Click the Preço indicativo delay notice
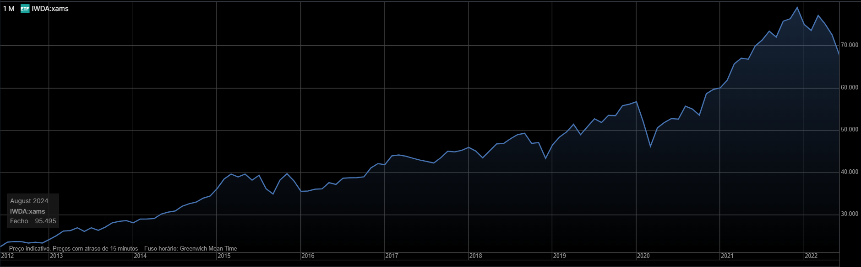The width and height of the screenshot is (861, 267). (73, 249)
